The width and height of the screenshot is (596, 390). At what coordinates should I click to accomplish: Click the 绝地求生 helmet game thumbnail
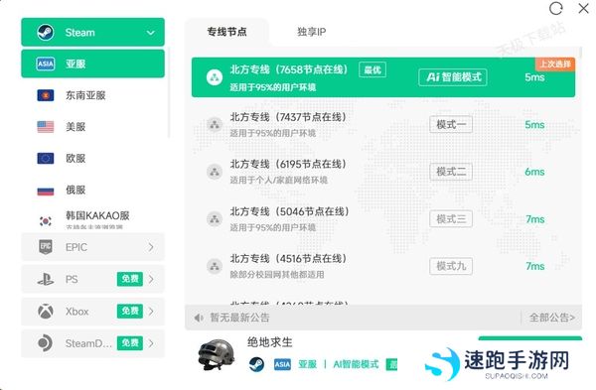[217, 355]
